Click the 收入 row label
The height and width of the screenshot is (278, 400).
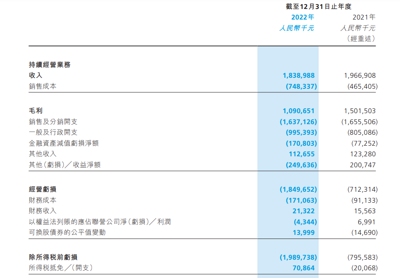click(35, 75)
